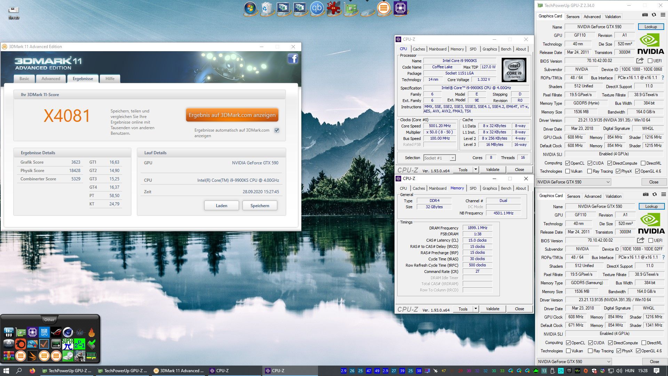Launch HWMonitor-style bar chart icon in Other panel
This screenshot has width=668, height=376.
point(9,332)
